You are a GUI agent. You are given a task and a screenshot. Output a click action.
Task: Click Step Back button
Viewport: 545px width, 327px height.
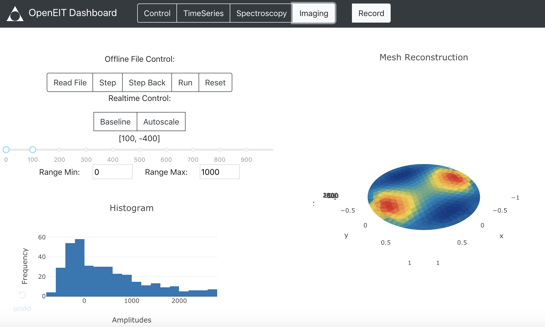[147, 83]
